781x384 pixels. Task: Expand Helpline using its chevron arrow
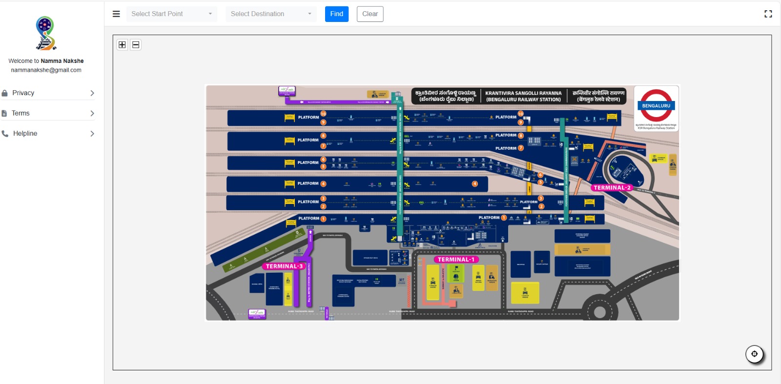point(92,134)
